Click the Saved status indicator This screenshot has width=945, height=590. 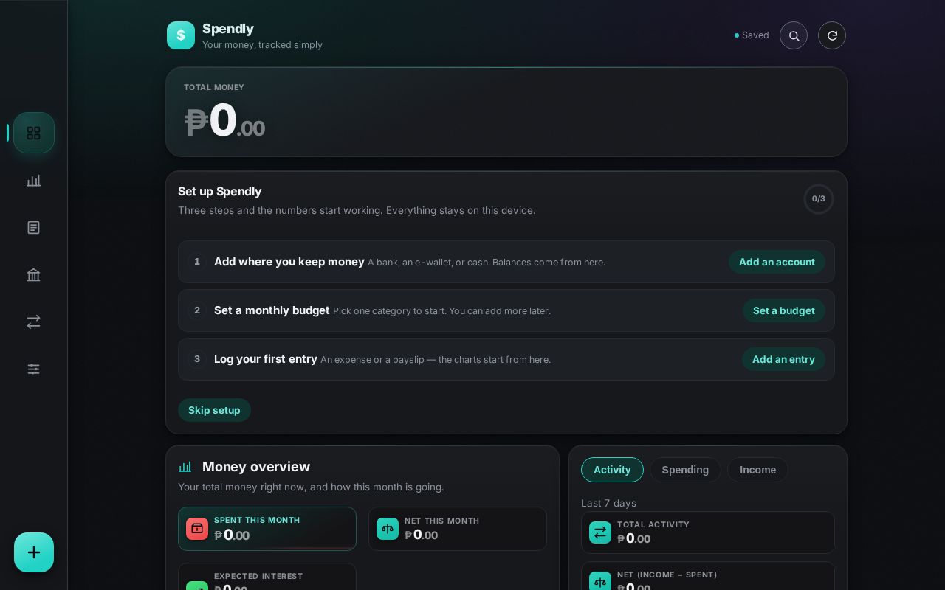(x=752, y=35)
